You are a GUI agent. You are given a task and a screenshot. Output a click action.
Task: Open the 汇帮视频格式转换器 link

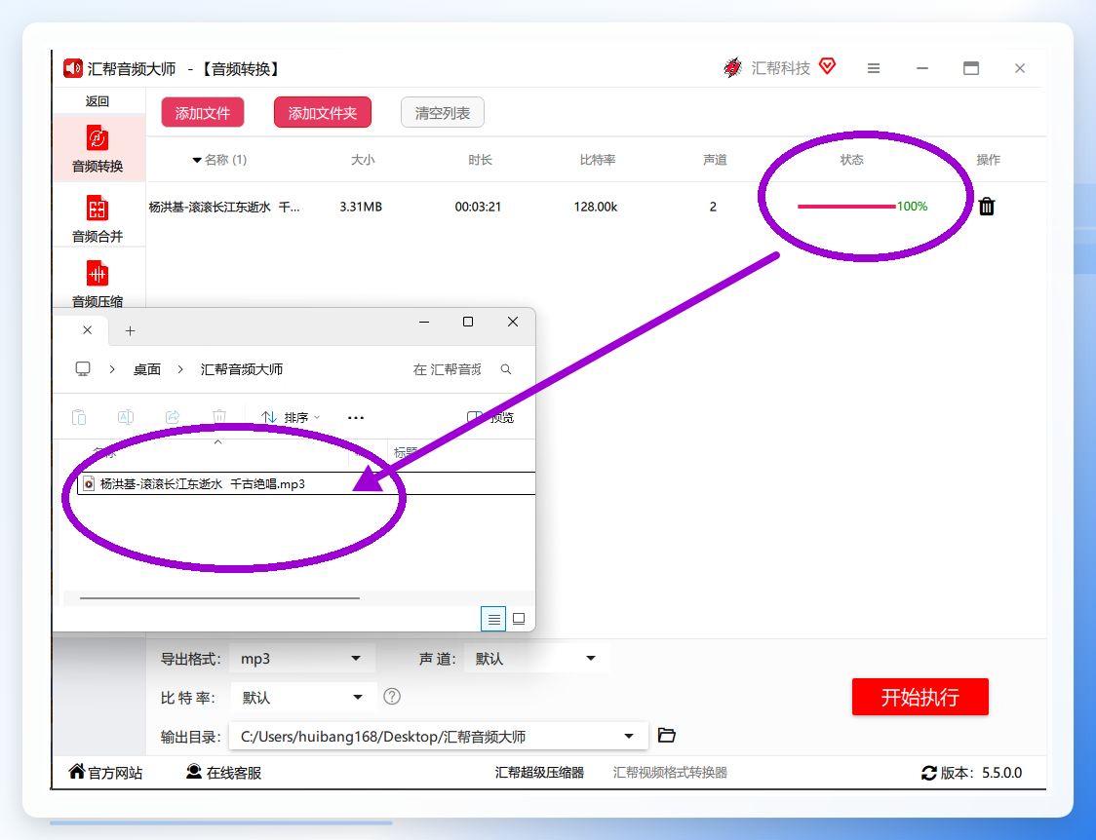coord(670,772)
